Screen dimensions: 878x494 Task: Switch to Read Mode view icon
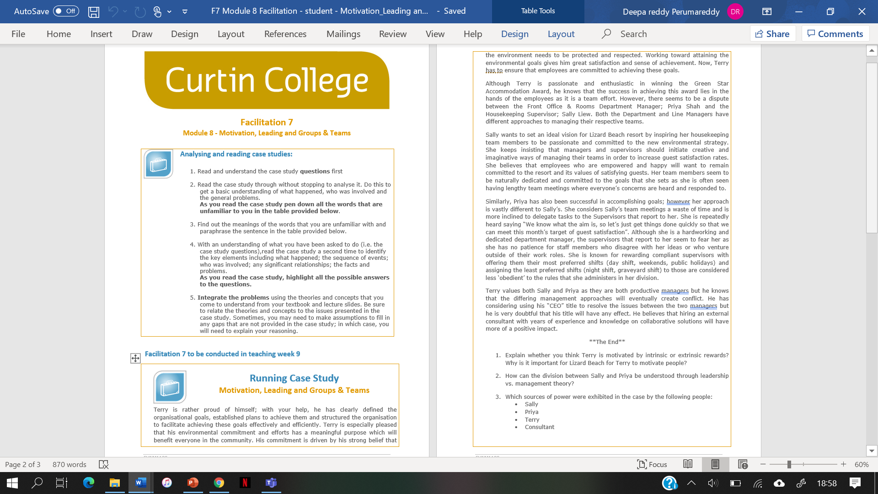click(688, 464)
